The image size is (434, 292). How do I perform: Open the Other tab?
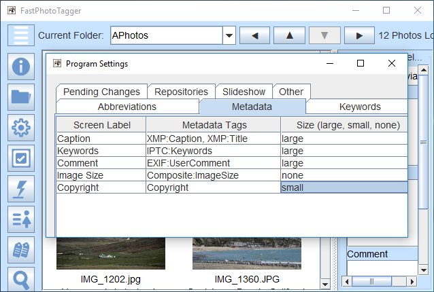[x=291, y=92]
